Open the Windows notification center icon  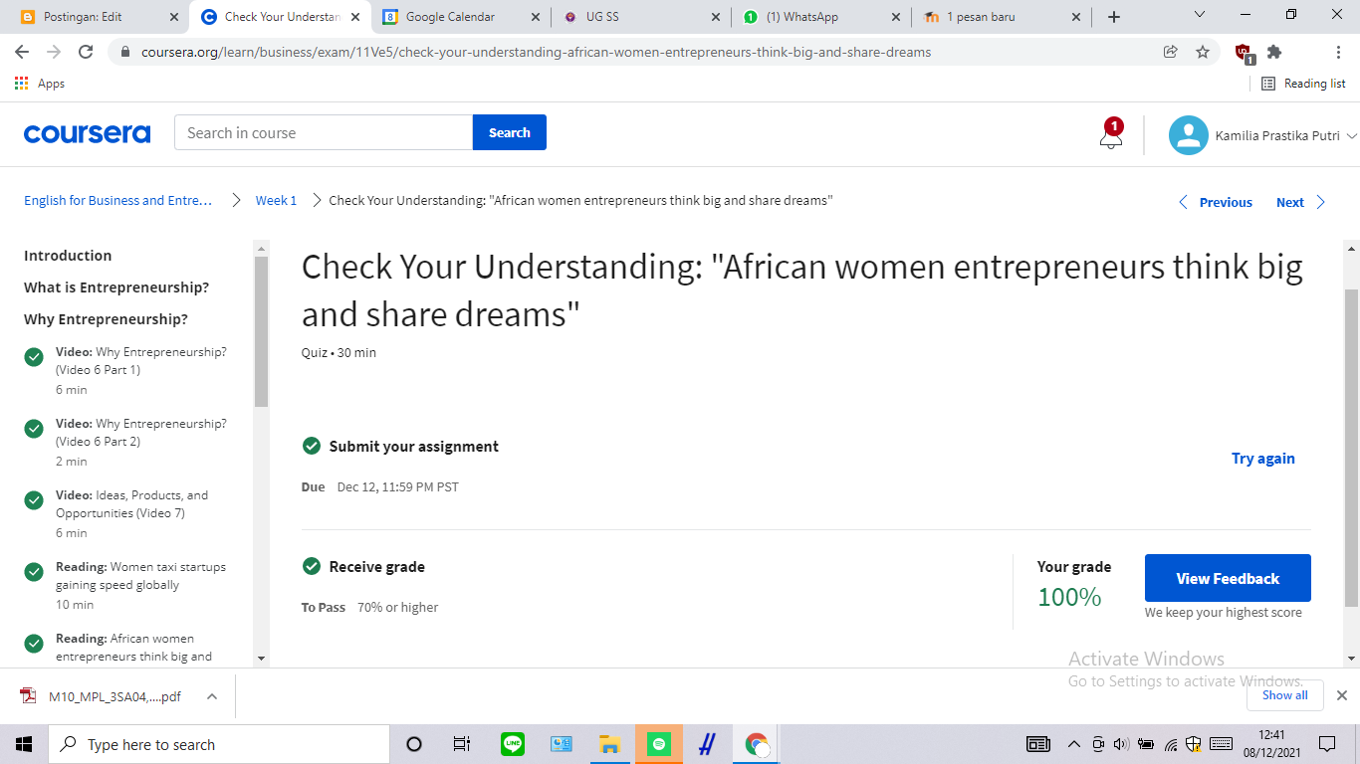[x=1326, y=744]
